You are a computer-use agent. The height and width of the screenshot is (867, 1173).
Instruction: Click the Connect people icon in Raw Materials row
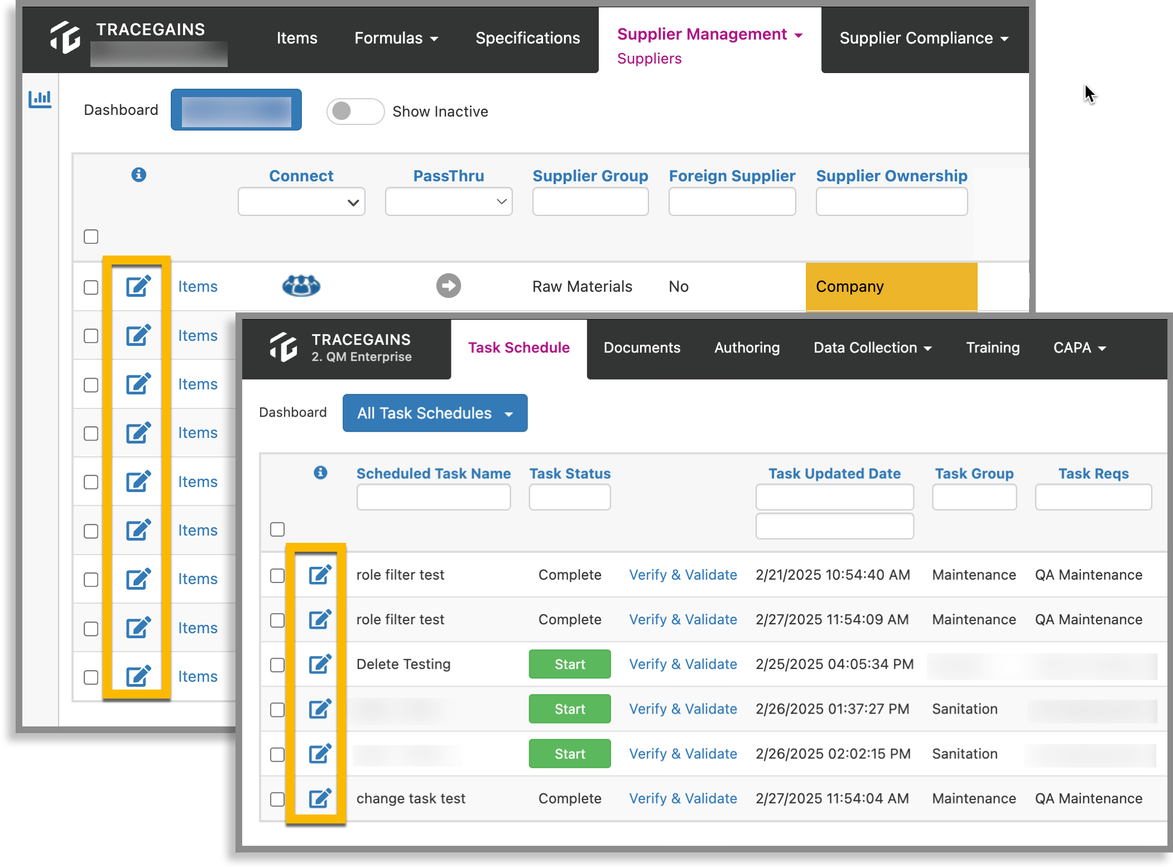(x=301, y=286)
